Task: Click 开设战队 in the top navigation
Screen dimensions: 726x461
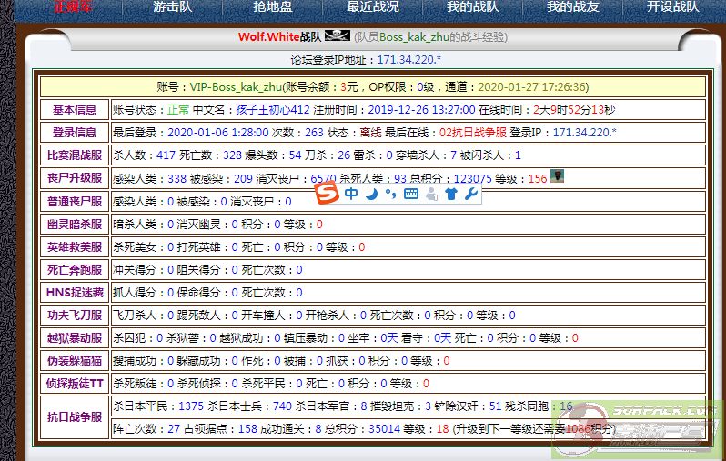Action: 672,7
